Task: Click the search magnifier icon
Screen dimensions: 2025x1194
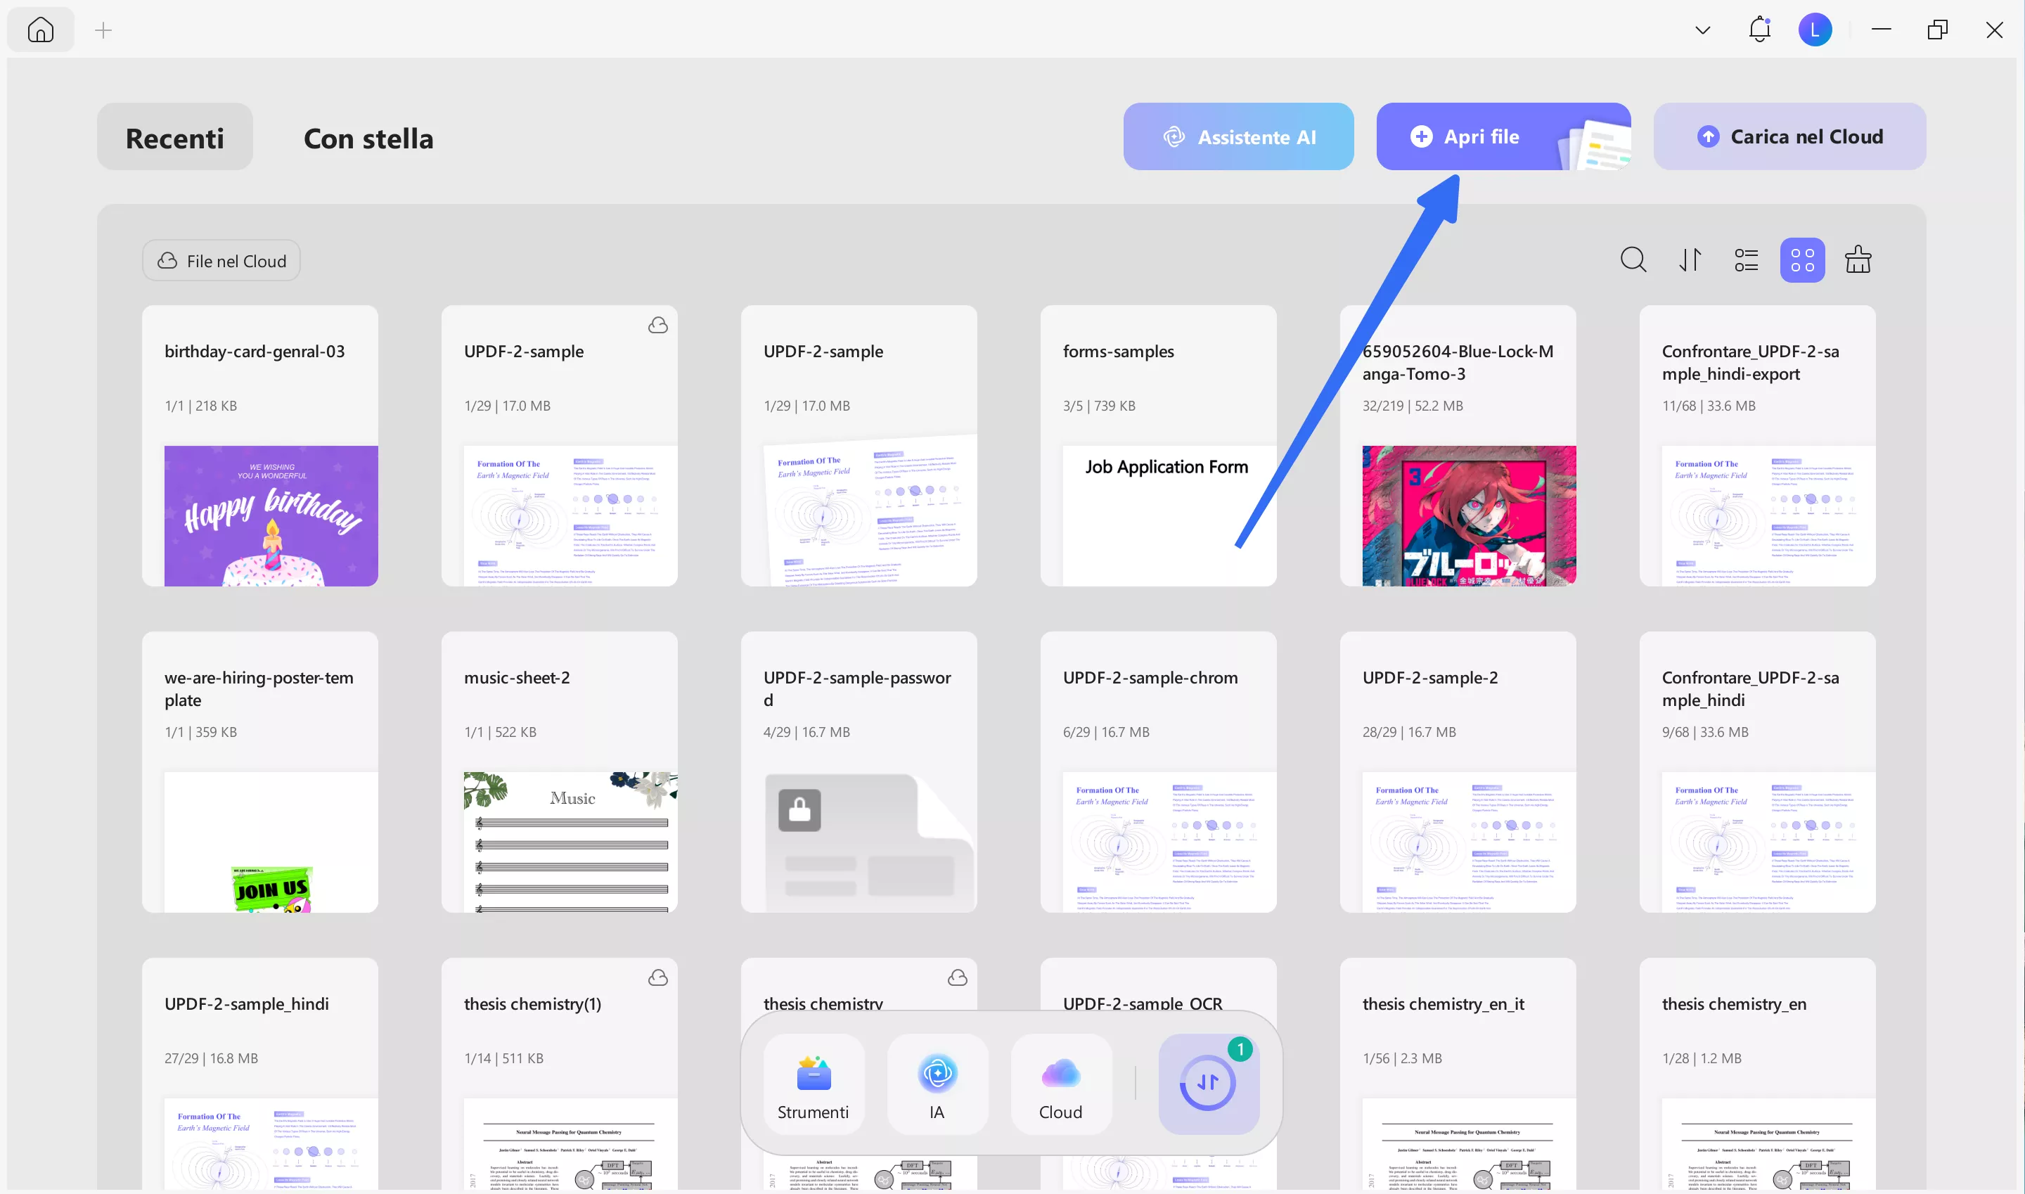Action: [1633, 260]
